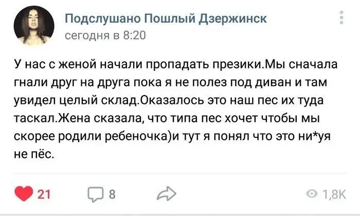Viewport: 360px width, 216px height.
Task: Click the timestamp сегодня в 8:20
Action: point(105,35)
